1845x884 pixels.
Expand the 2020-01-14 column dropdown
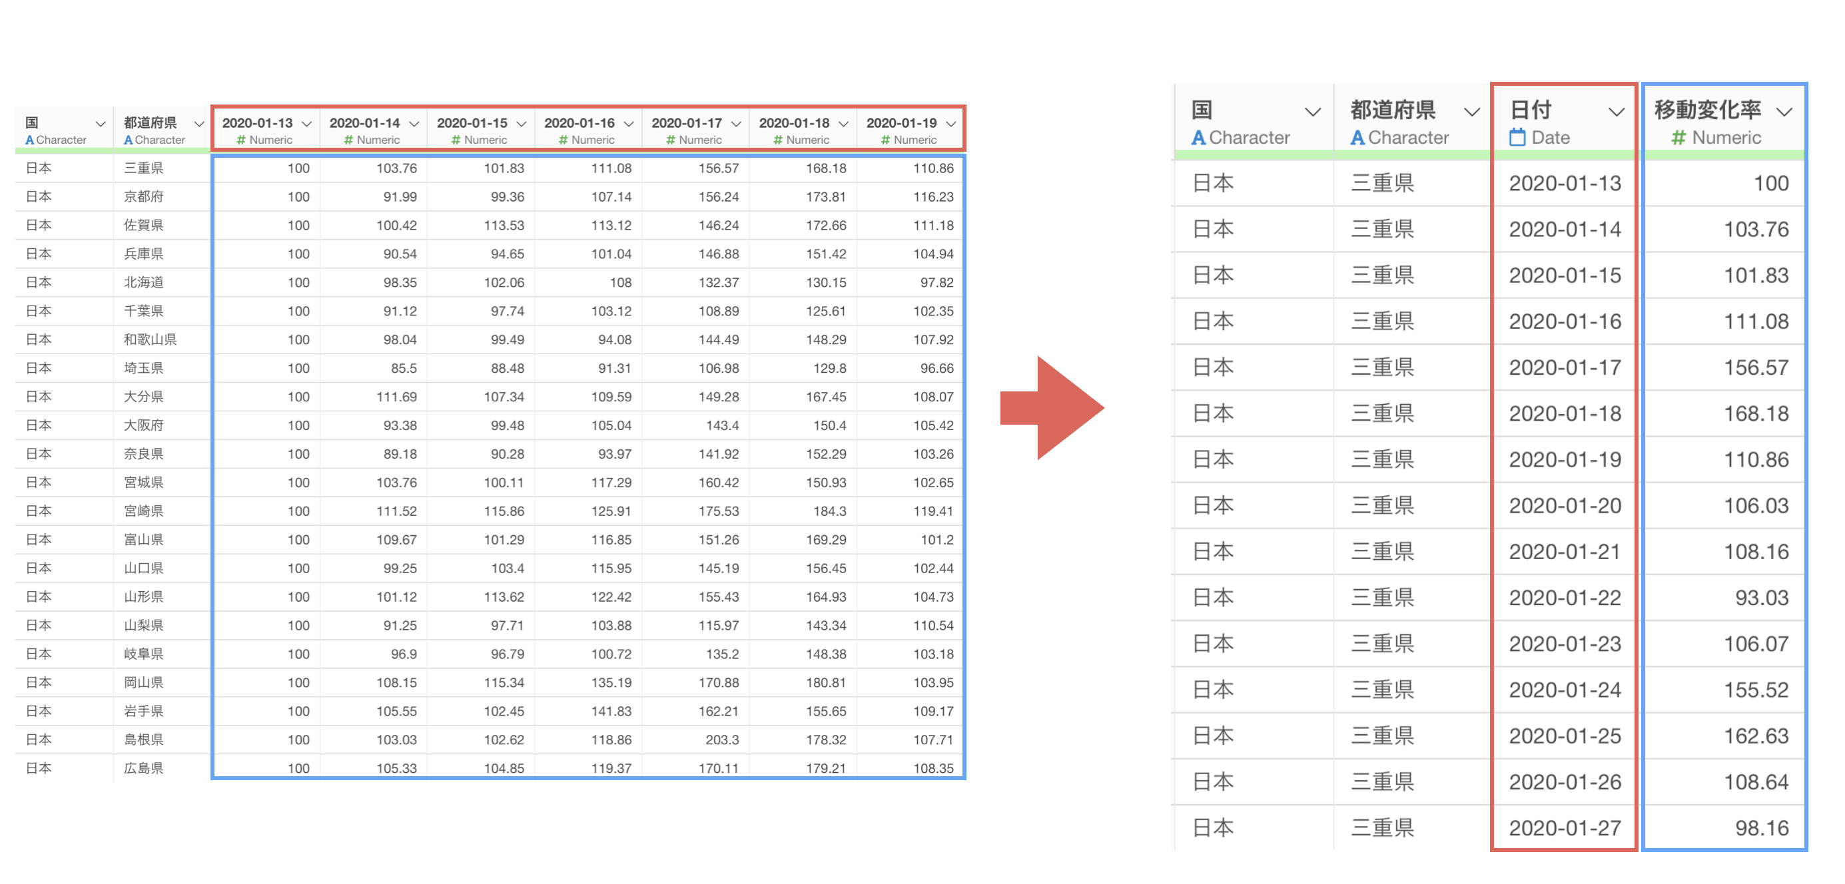click(414, 123)
